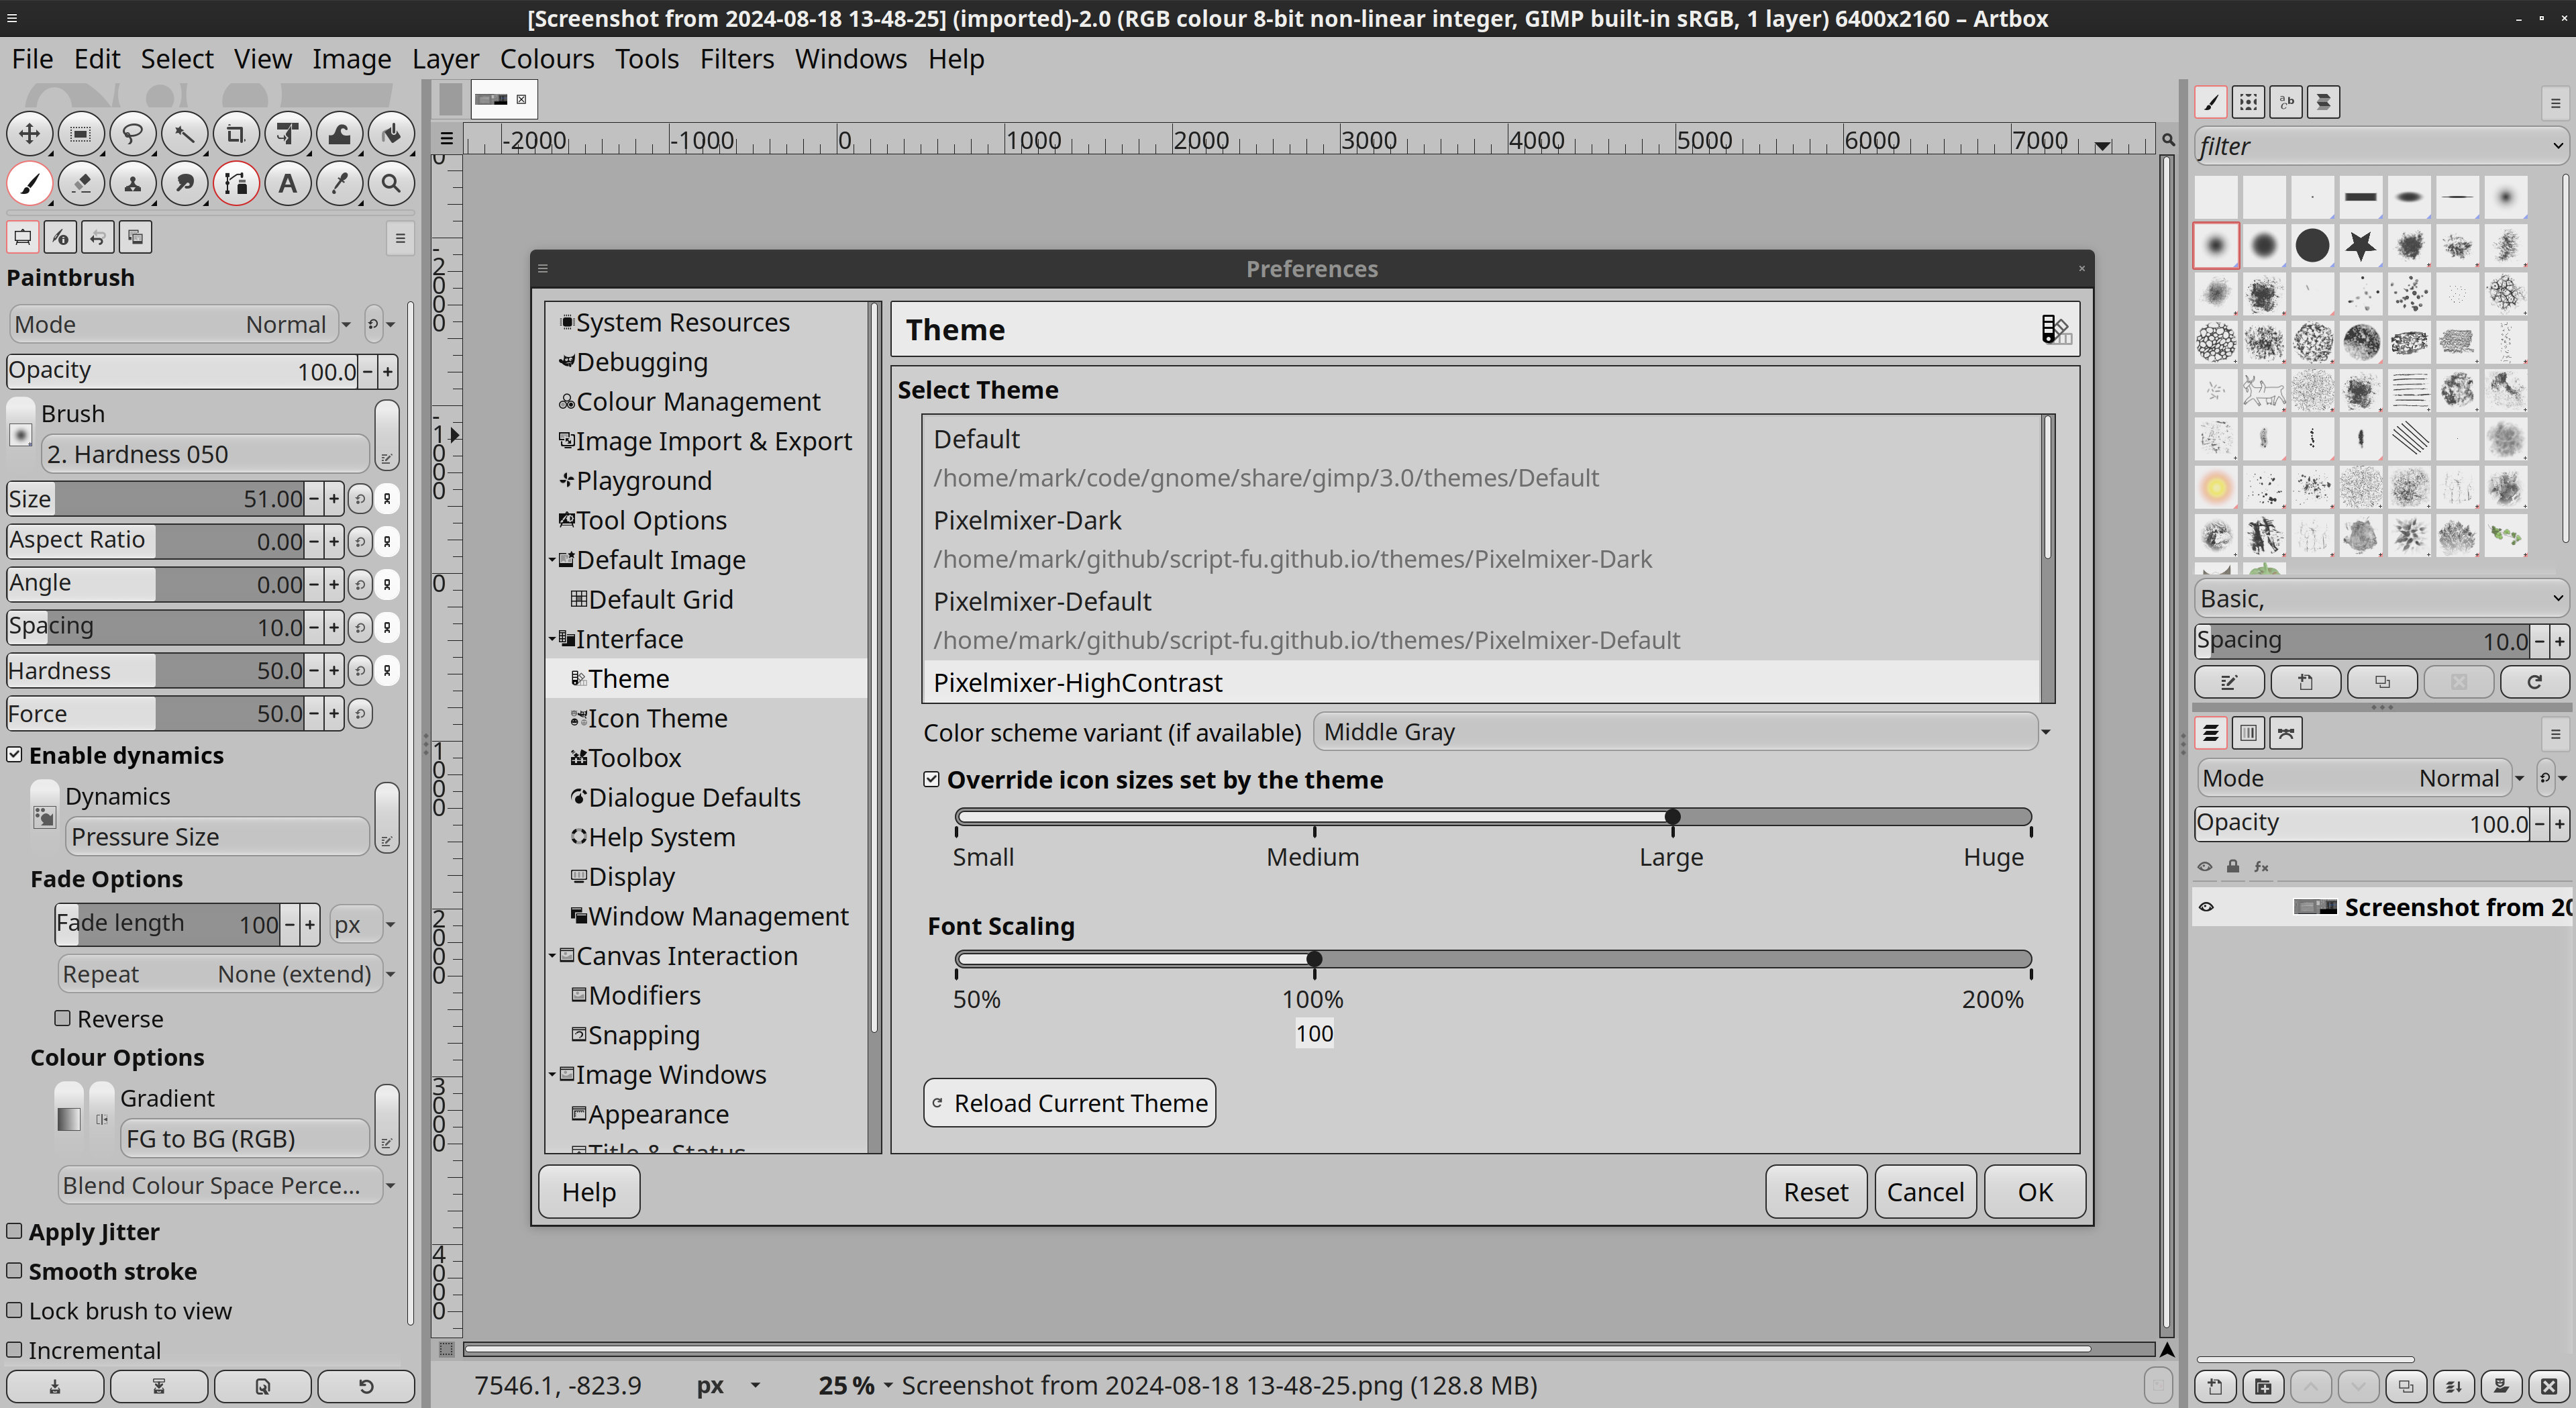Screen dimensions: 2576x1408
Task: Click the Help button in Preferences
Action: (588, 1191)
